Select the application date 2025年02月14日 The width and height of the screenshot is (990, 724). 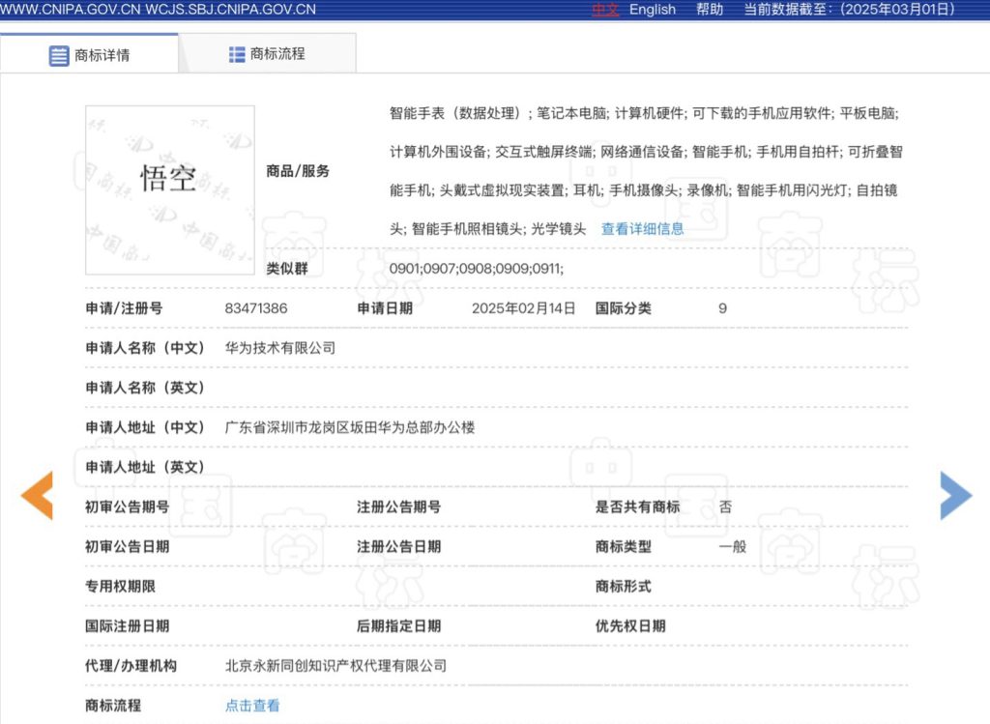point(523,308)
